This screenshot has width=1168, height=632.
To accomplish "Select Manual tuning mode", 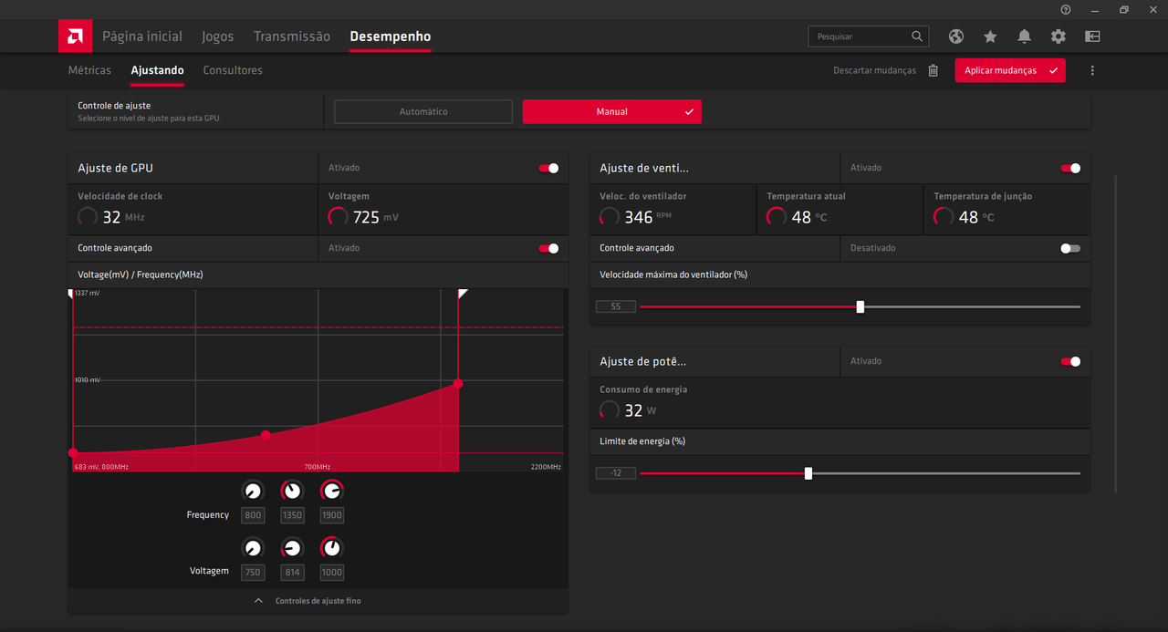I will click(612, 111).
